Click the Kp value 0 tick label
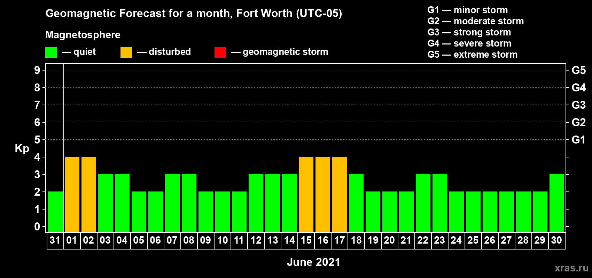 click(37, 227)
